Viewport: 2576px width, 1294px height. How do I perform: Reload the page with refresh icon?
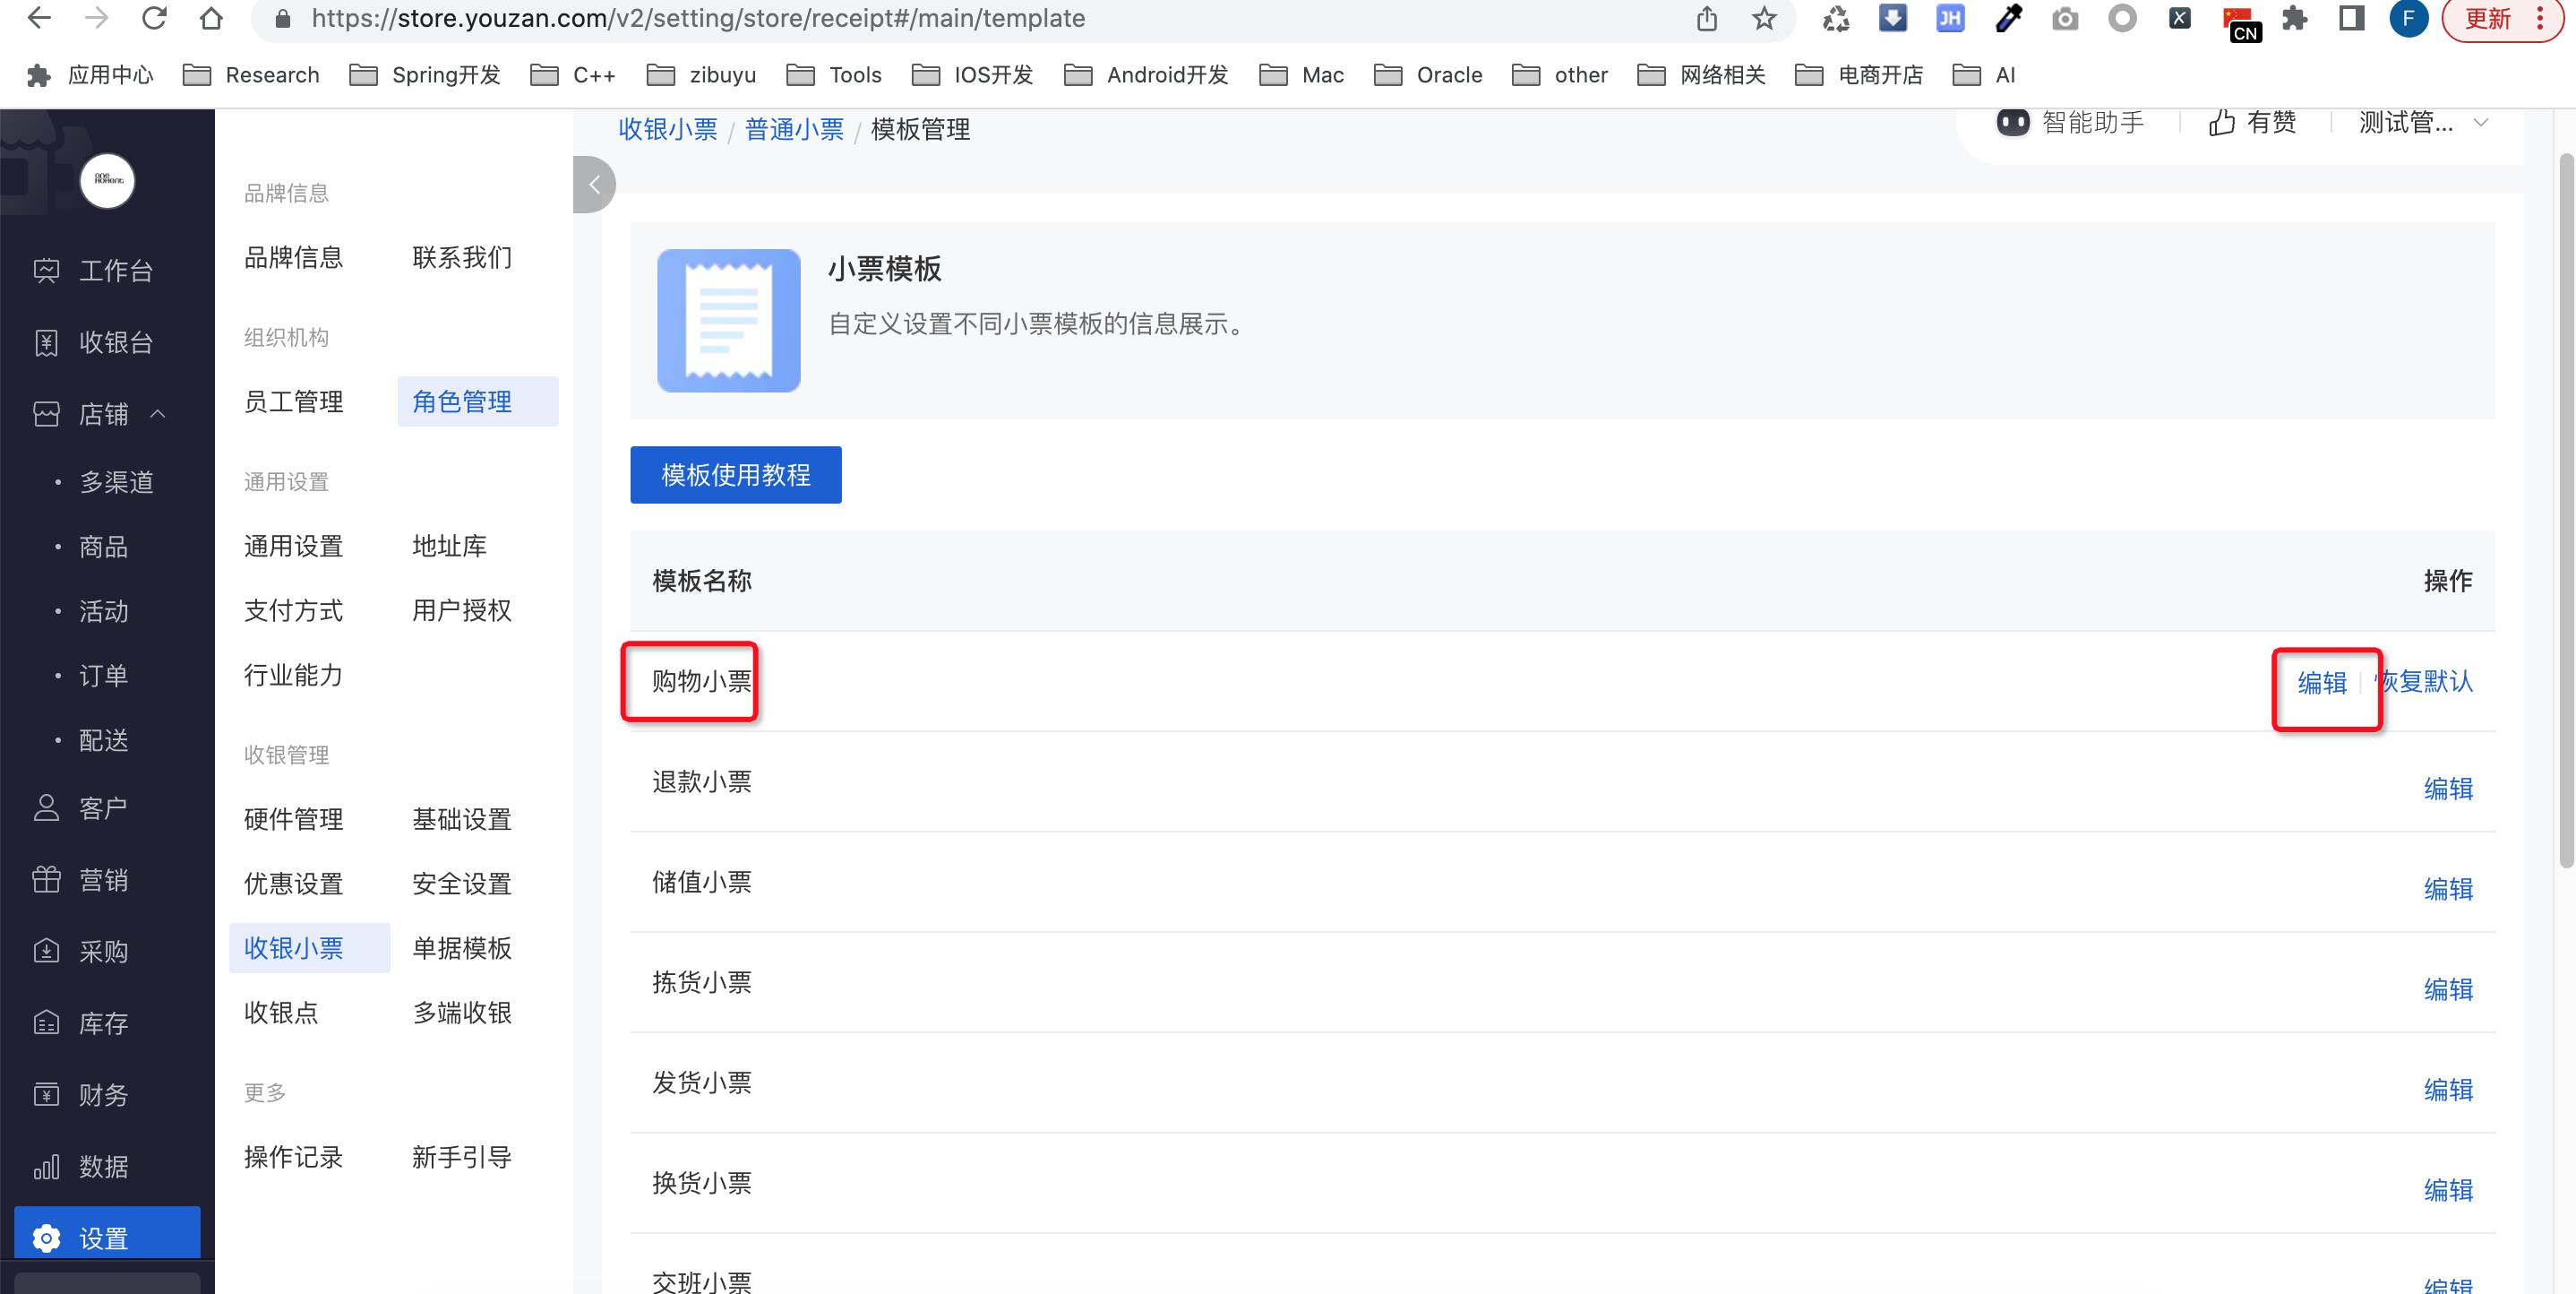click(x=153, y=18)
